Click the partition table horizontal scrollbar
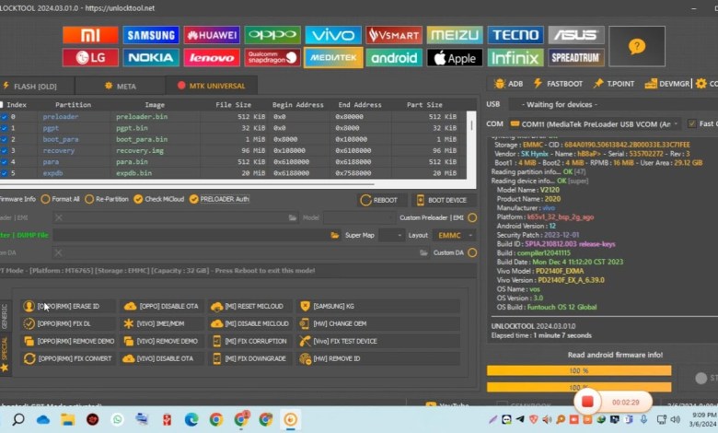Image resolution: width=718 pixels, height=433 pixels. [x=187, y=184]
